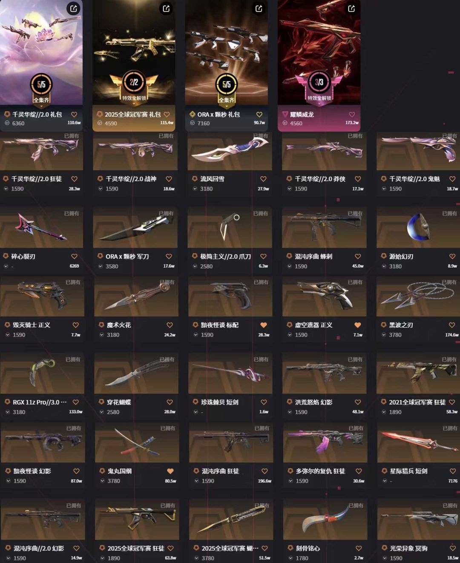Click price icon next to 7160 on ORA bundle

193,123
